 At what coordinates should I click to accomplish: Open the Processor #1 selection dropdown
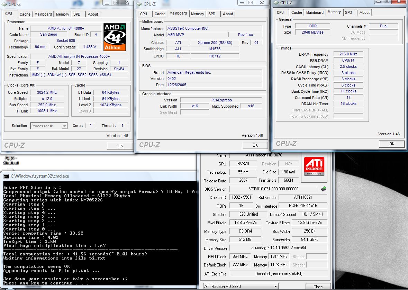tap(49, 126)
